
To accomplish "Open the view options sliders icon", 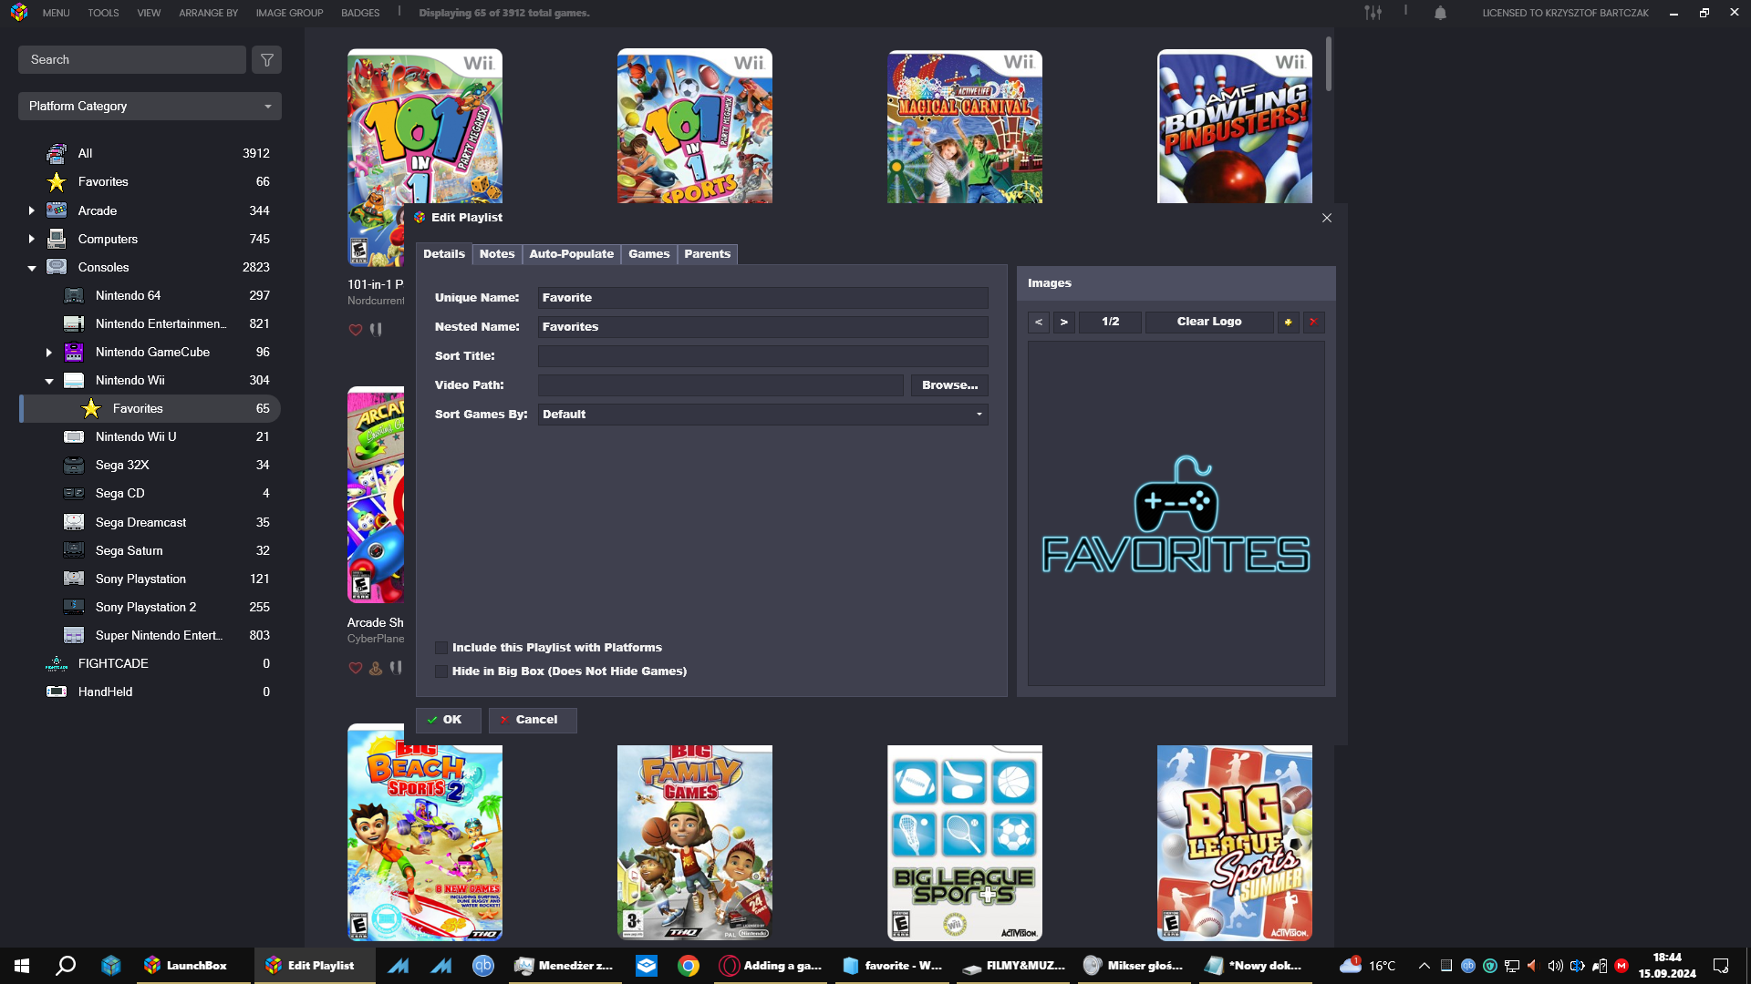I will (1373, 13).
